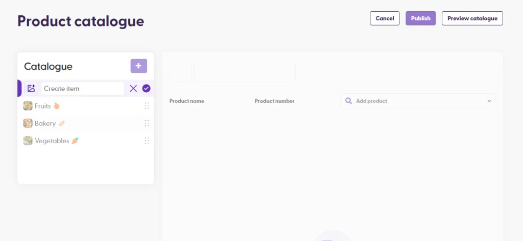Click the search icon in Add product
The width and height of the screenshot is (523, 241).
[x=348, y=101]
